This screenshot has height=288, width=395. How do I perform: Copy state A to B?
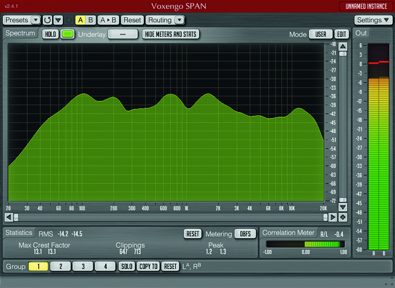108,20
